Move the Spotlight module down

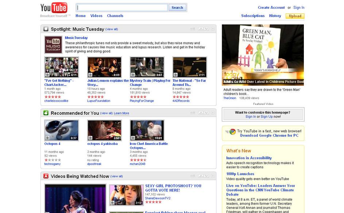click(206, 29)
